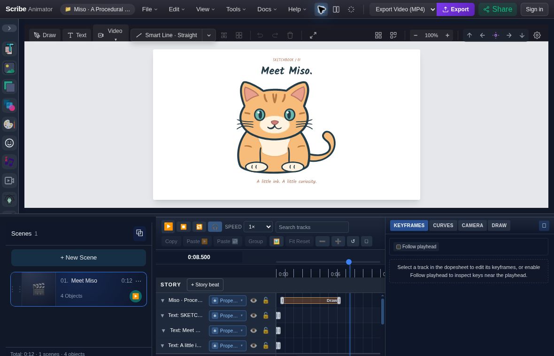The image size is (554, 356).
Task: Switch to the CAMERA tab
Action: tap(472, 225)
